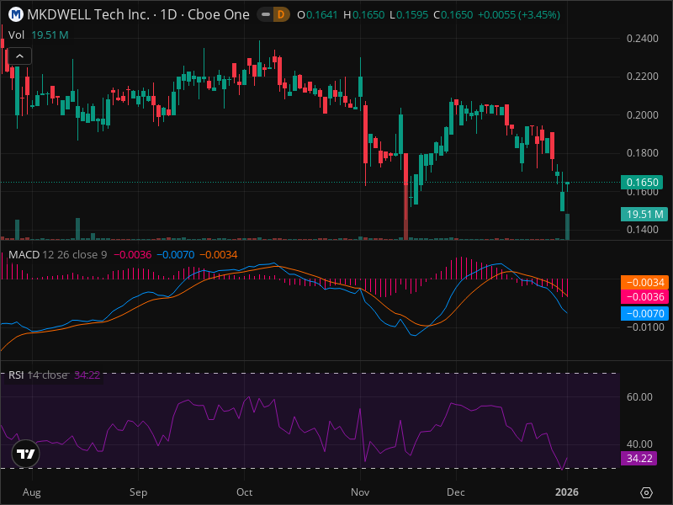Click the 0.1800 price scale label

tap(642, 153)
